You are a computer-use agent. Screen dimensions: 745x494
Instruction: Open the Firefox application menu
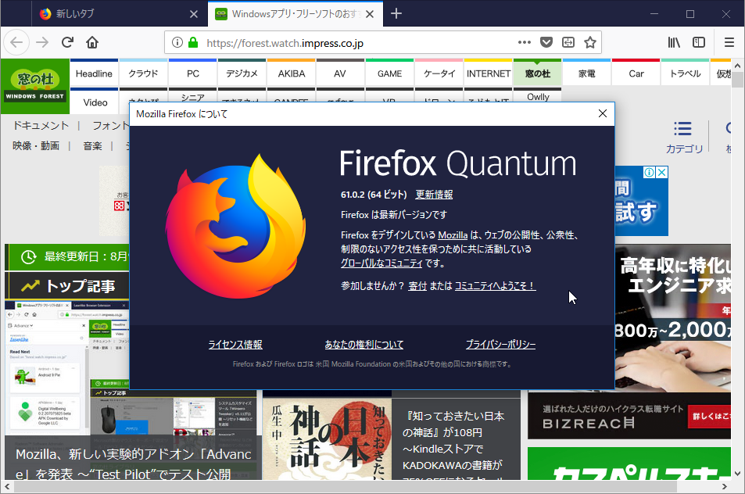[x=729, y=42]
